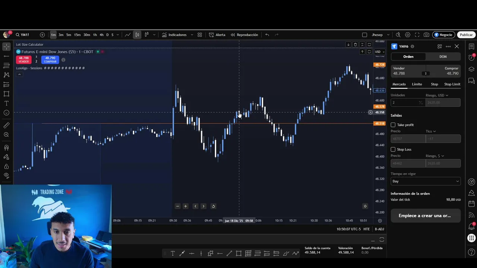This screenshot has height=268, width=477.
Task: Toggle magnet mode
Action: coord(6,148)
